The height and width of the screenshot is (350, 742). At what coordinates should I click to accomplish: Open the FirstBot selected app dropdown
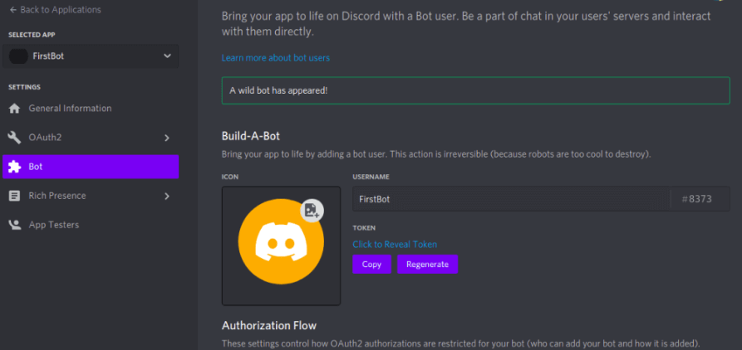[91, 56]
